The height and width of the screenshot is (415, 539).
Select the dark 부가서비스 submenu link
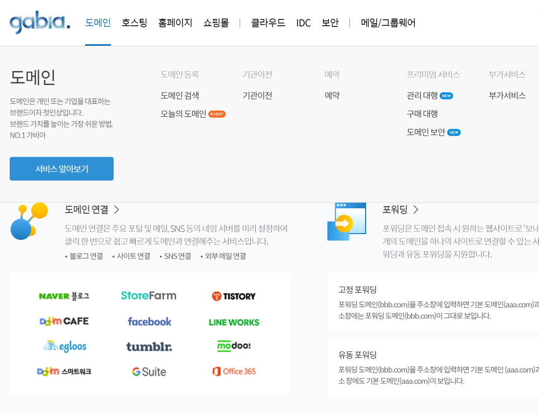click(507, 95)
